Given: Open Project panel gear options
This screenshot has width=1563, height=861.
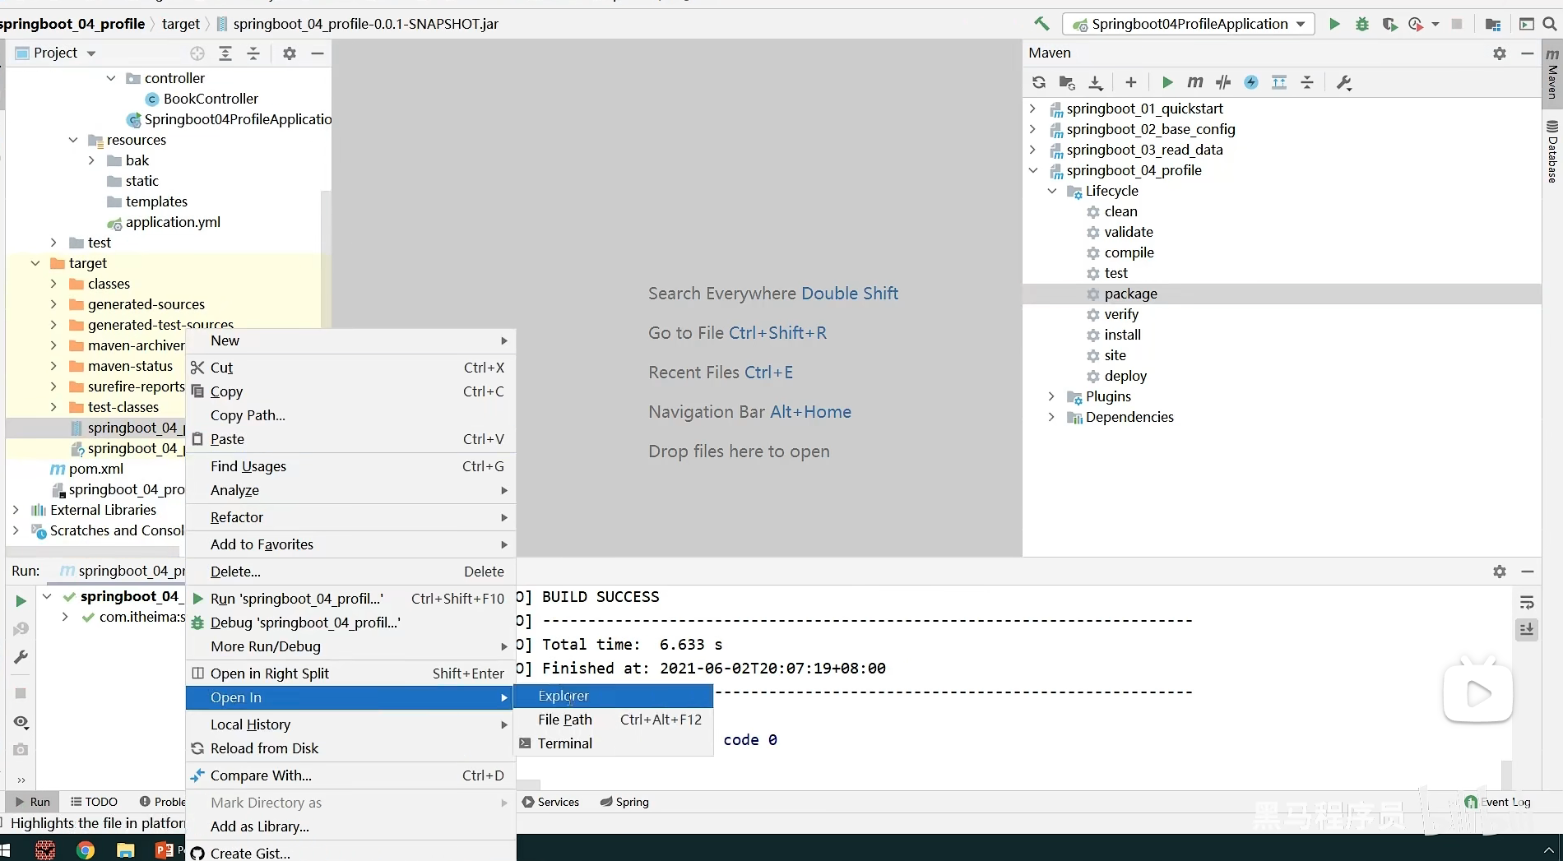Looking at the screenshot, I should click(289, 53).
